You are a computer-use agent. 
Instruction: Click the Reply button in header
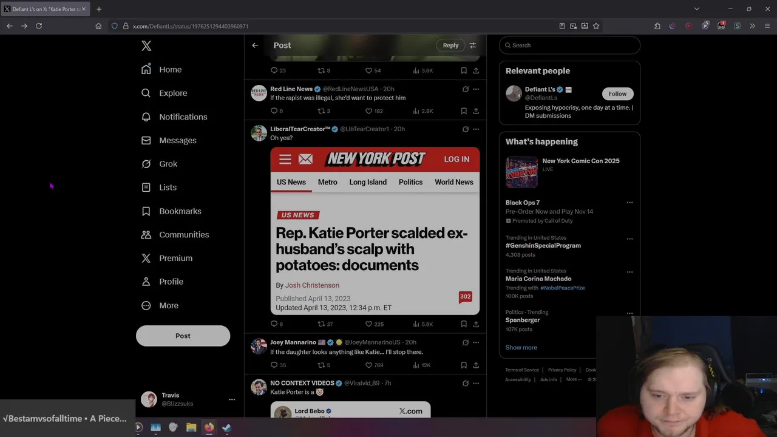coord(450,46)
